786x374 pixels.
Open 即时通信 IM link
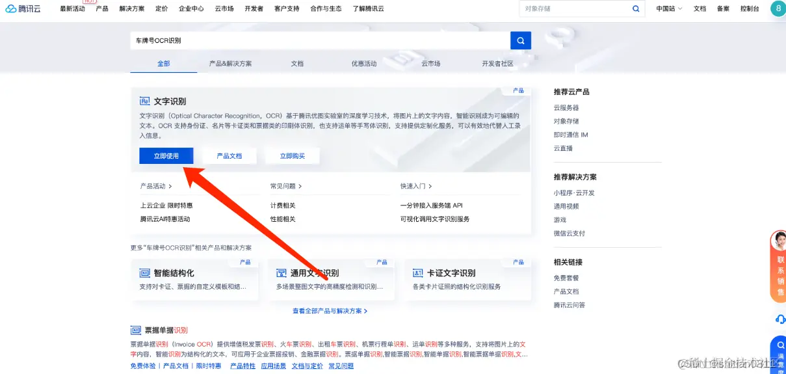tap(571, 135)
